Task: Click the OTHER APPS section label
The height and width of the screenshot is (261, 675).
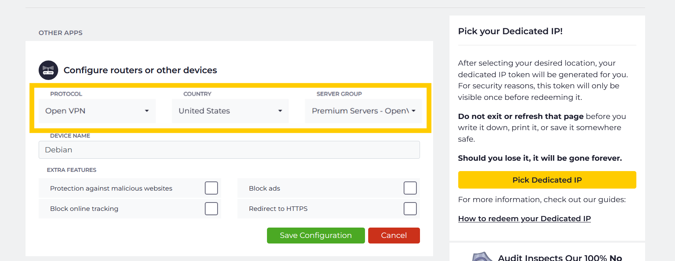Action: (x=61, y=33)
